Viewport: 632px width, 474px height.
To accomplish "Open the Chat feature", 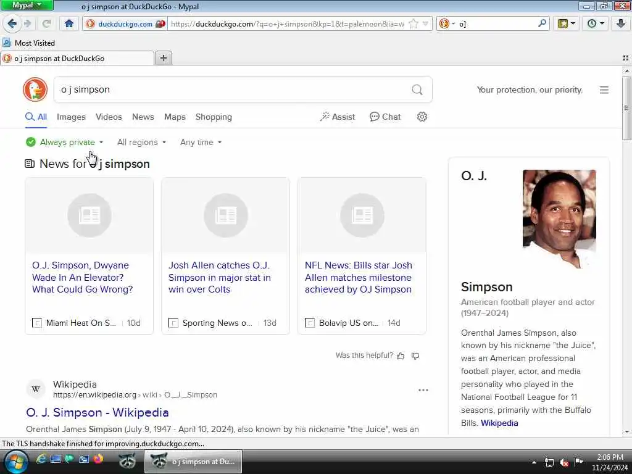I will pos(385,117).
